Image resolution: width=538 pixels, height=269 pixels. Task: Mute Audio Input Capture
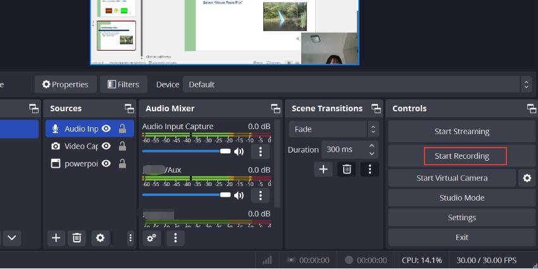(x=239, y=151)
